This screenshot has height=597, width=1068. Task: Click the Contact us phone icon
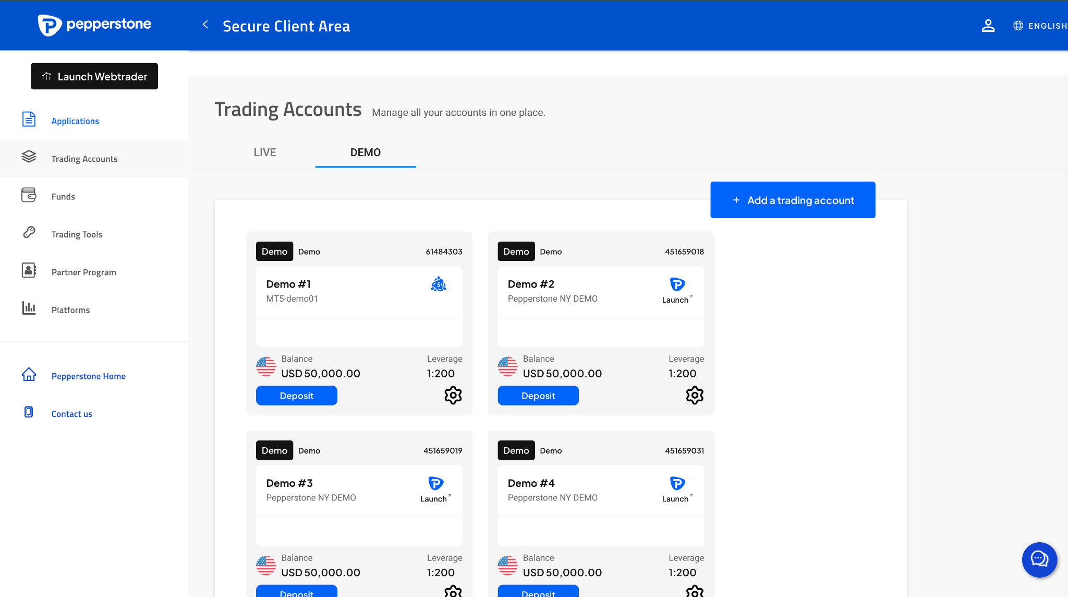29,412
